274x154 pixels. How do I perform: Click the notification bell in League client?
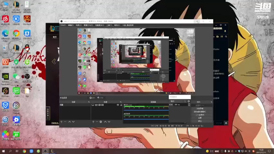point(225,31)
